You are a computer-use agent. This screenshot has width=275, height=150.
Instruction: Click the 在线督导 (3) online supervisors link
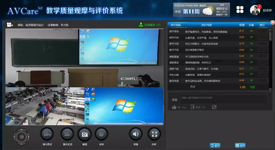150,25
